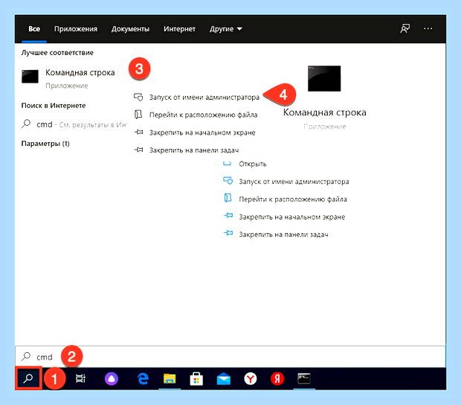
Task: Launch Alice assistant purple icon
Action: [x=112, y=378]
